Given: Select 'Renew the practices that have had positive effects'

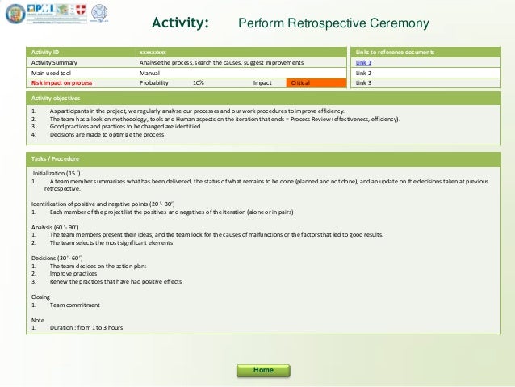Looking at the screenshot, I should click(x=115, y=281).
